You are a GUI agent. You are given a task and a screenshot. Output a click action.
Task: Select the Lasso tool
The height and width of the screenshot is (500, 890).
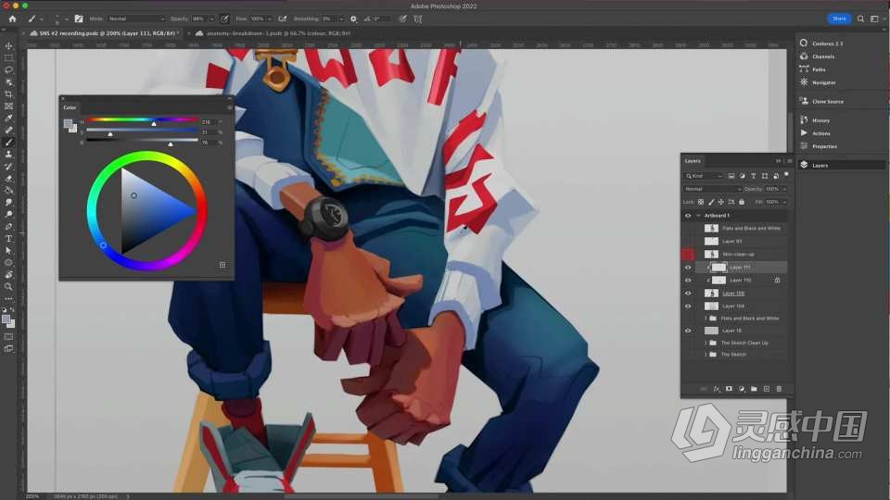[x=8, y=69]
